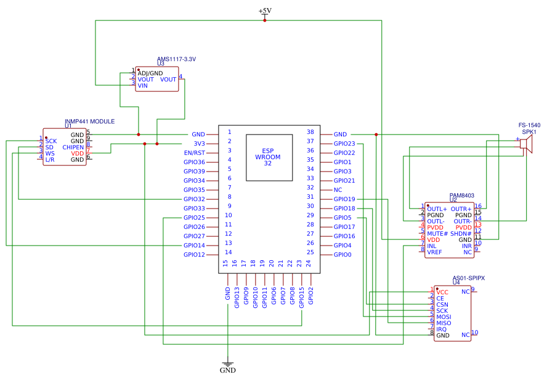Click the GPIO32 pin label
547x380 pixels.
(194, 199)
